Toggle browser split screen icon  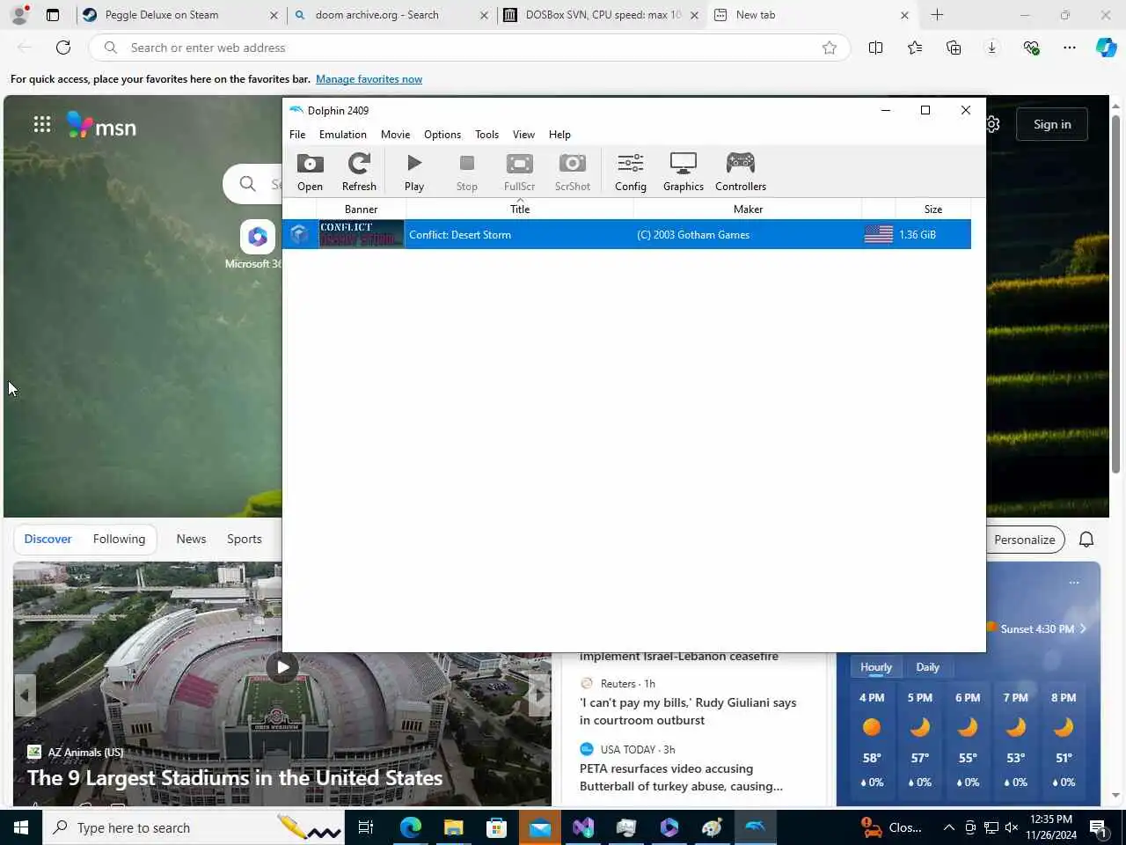click(875, 48)
